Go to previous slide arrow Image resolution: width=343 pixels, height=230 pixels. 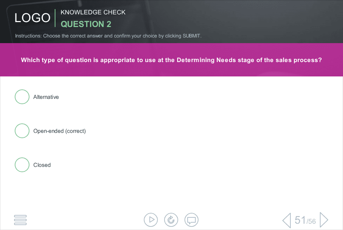coord(287,220)
